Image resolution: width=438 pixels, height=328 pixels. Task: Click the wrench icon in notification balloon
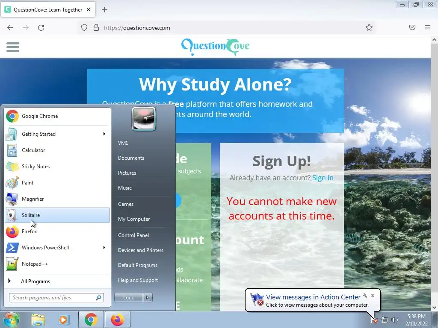(x=365, y=296)
